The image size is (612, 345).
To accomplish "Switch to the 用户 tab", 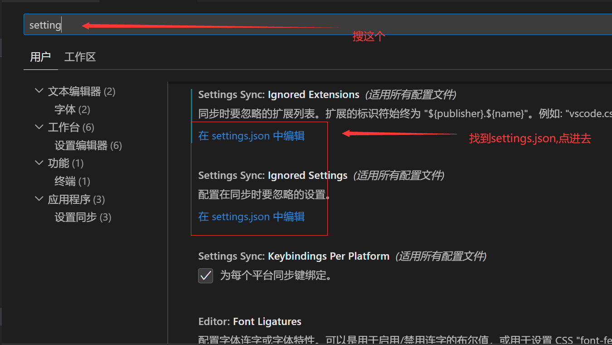I will pyautogui.click(x=40, y=57).
